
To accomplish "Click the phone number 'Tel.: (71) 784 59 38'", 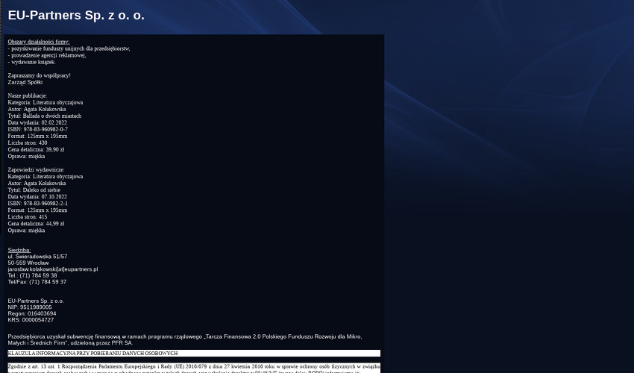I will coord(32,275).
